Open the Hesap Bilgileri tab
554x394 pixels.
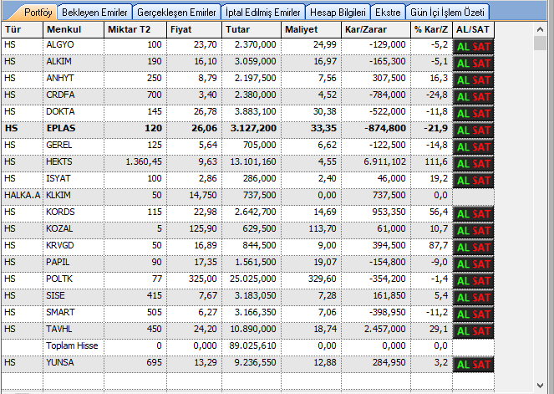pyautogui.click(x=338, y=13)
